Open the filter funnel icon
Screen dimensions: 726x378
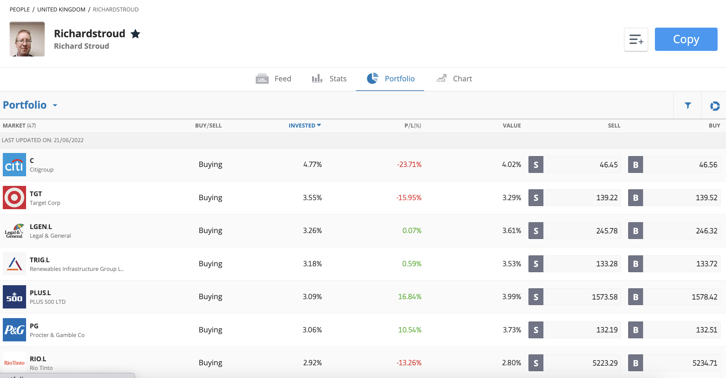[x=688, y=106]
